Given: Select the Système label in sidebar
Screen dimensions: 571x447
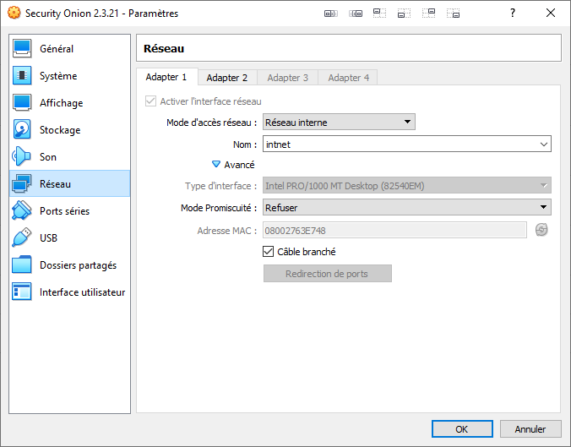Looking at the screenshot, I should (x=58, y=76).
